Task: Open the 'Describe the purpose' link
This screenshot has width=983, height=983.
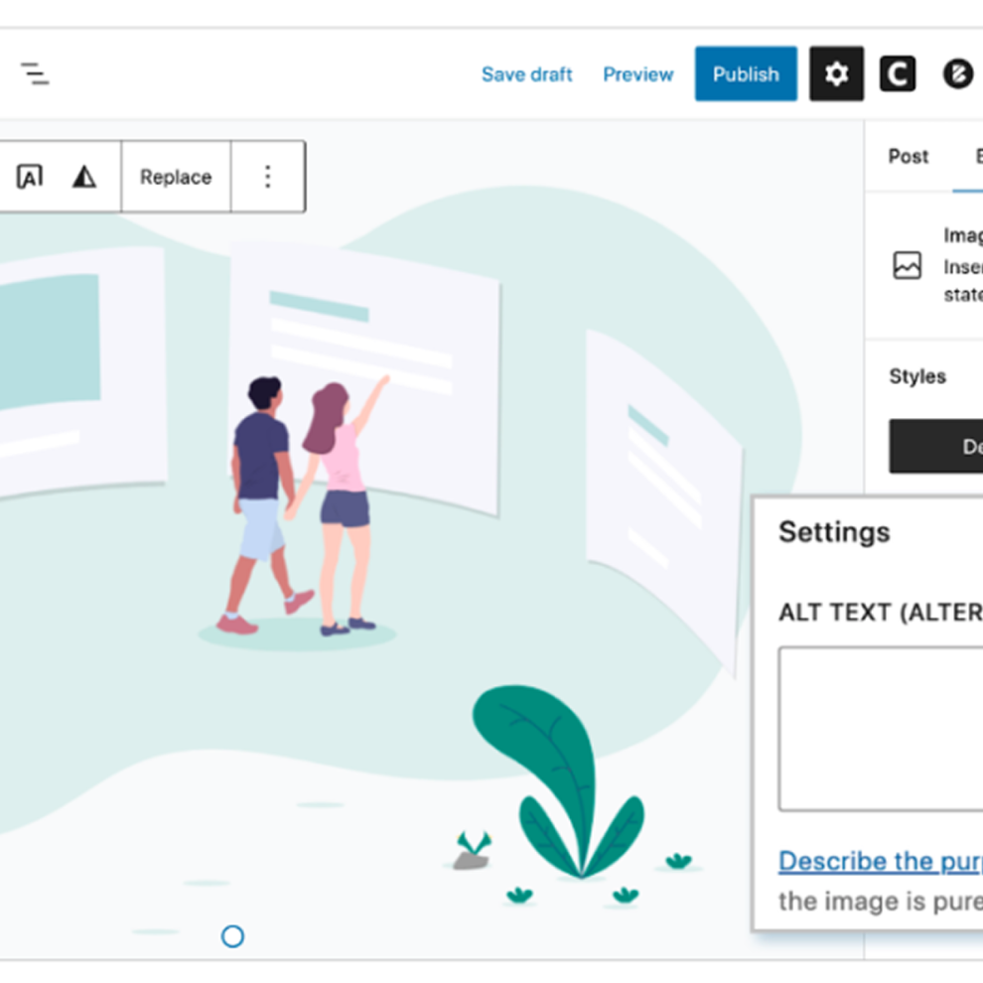Action: 880,861
